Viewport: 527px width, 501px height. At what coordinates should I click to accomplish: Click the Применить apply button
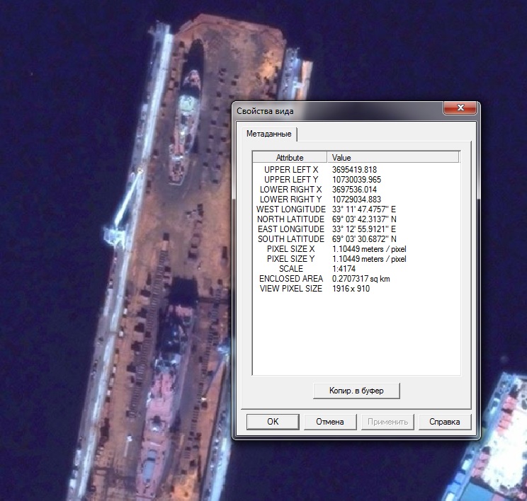(387, 422)
